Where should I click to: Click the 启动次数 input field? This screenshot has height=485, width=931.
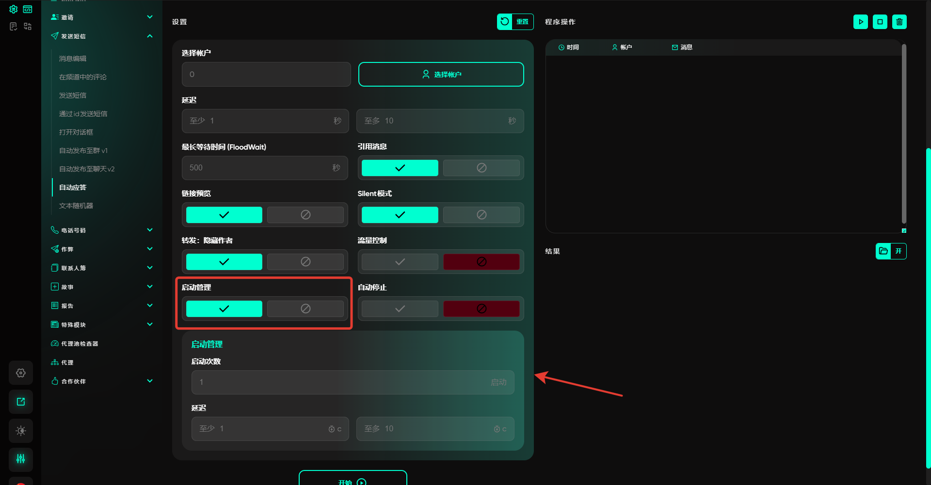point(339,382)
